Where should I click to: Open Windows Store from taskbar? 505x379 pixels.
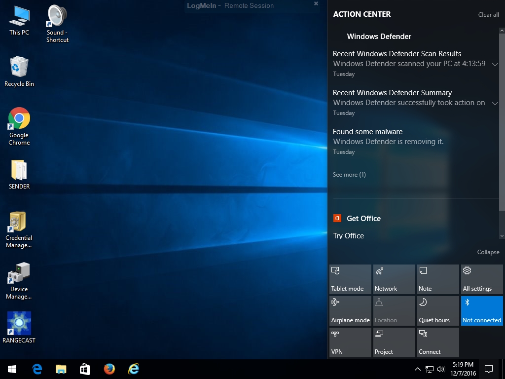pyautogui.click(x=85, y=369)
